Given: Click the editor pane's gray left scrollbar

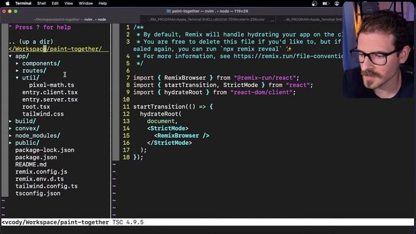Looking at the screenshot, I should click(116, 92).
